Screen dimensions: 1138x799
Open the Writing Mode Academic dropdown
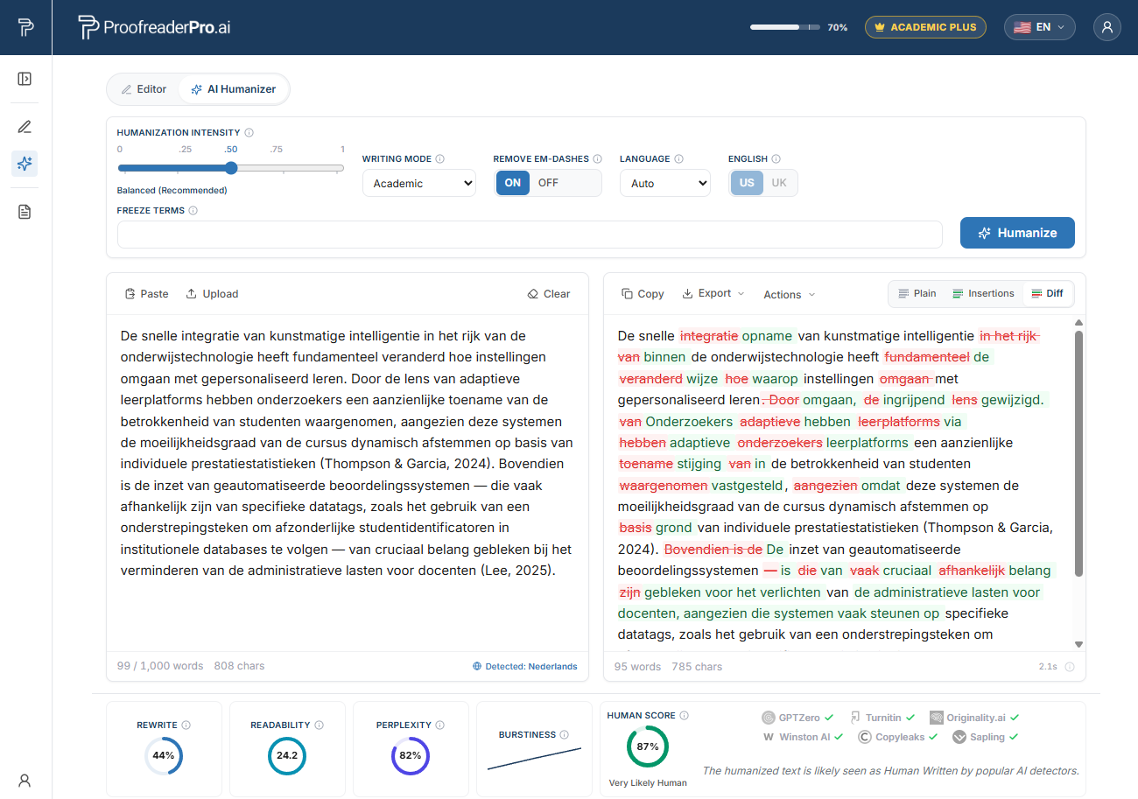(419, 184)
